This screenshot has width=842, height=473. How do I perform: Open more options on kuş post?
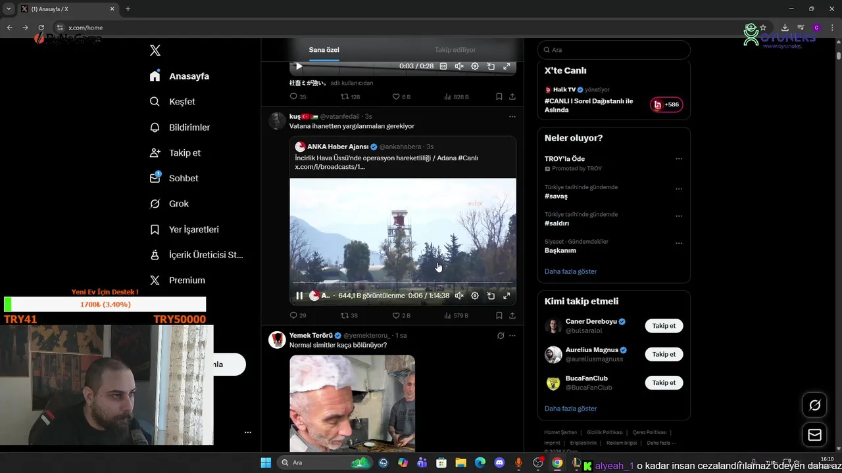(x=512, y=116)
